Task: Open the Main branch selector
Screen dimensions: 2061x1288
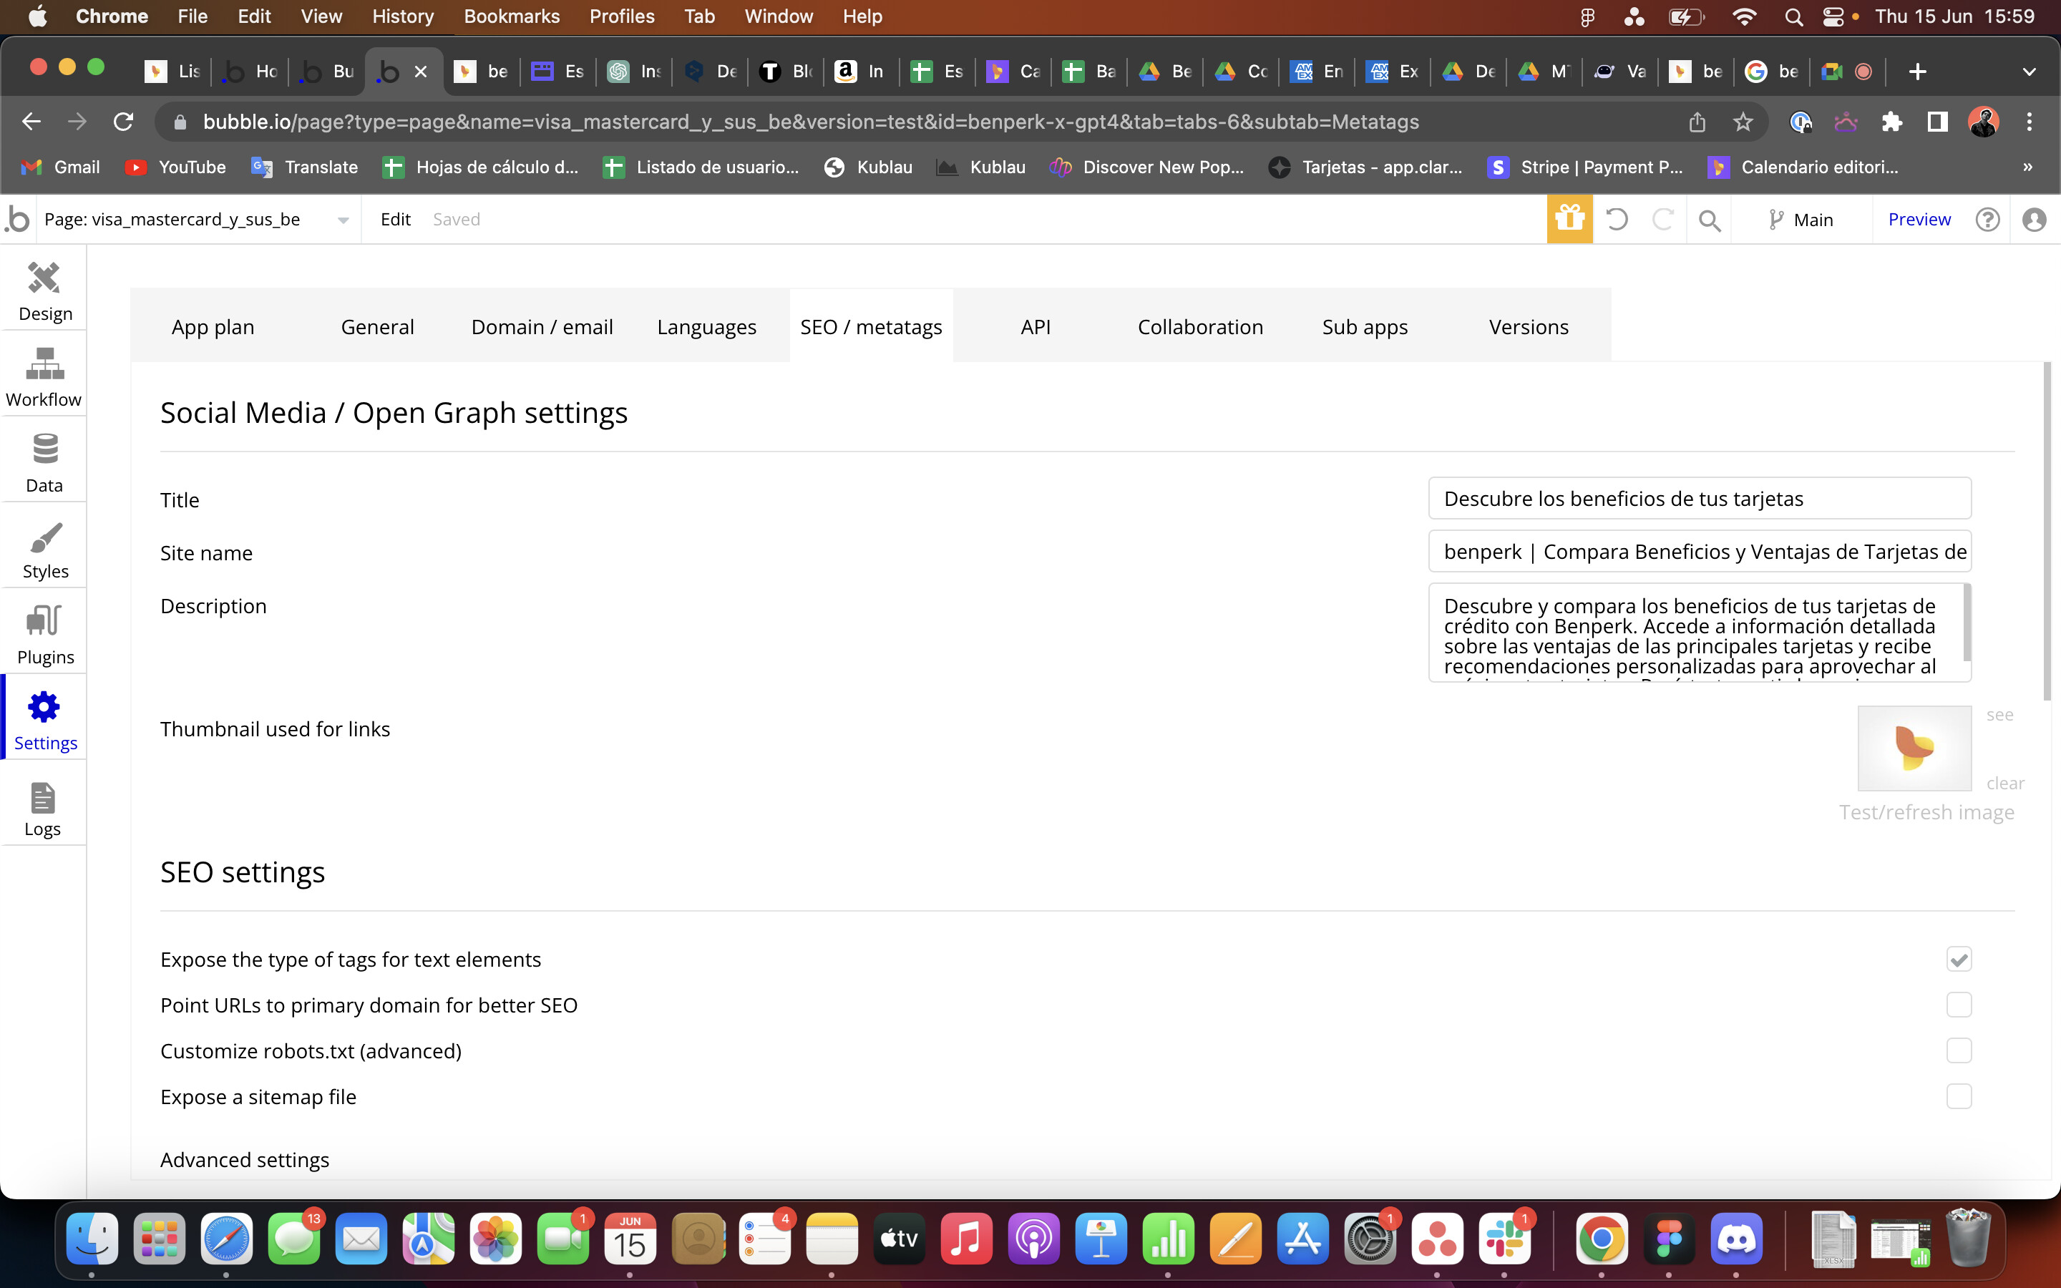Action: (1801, 220)
